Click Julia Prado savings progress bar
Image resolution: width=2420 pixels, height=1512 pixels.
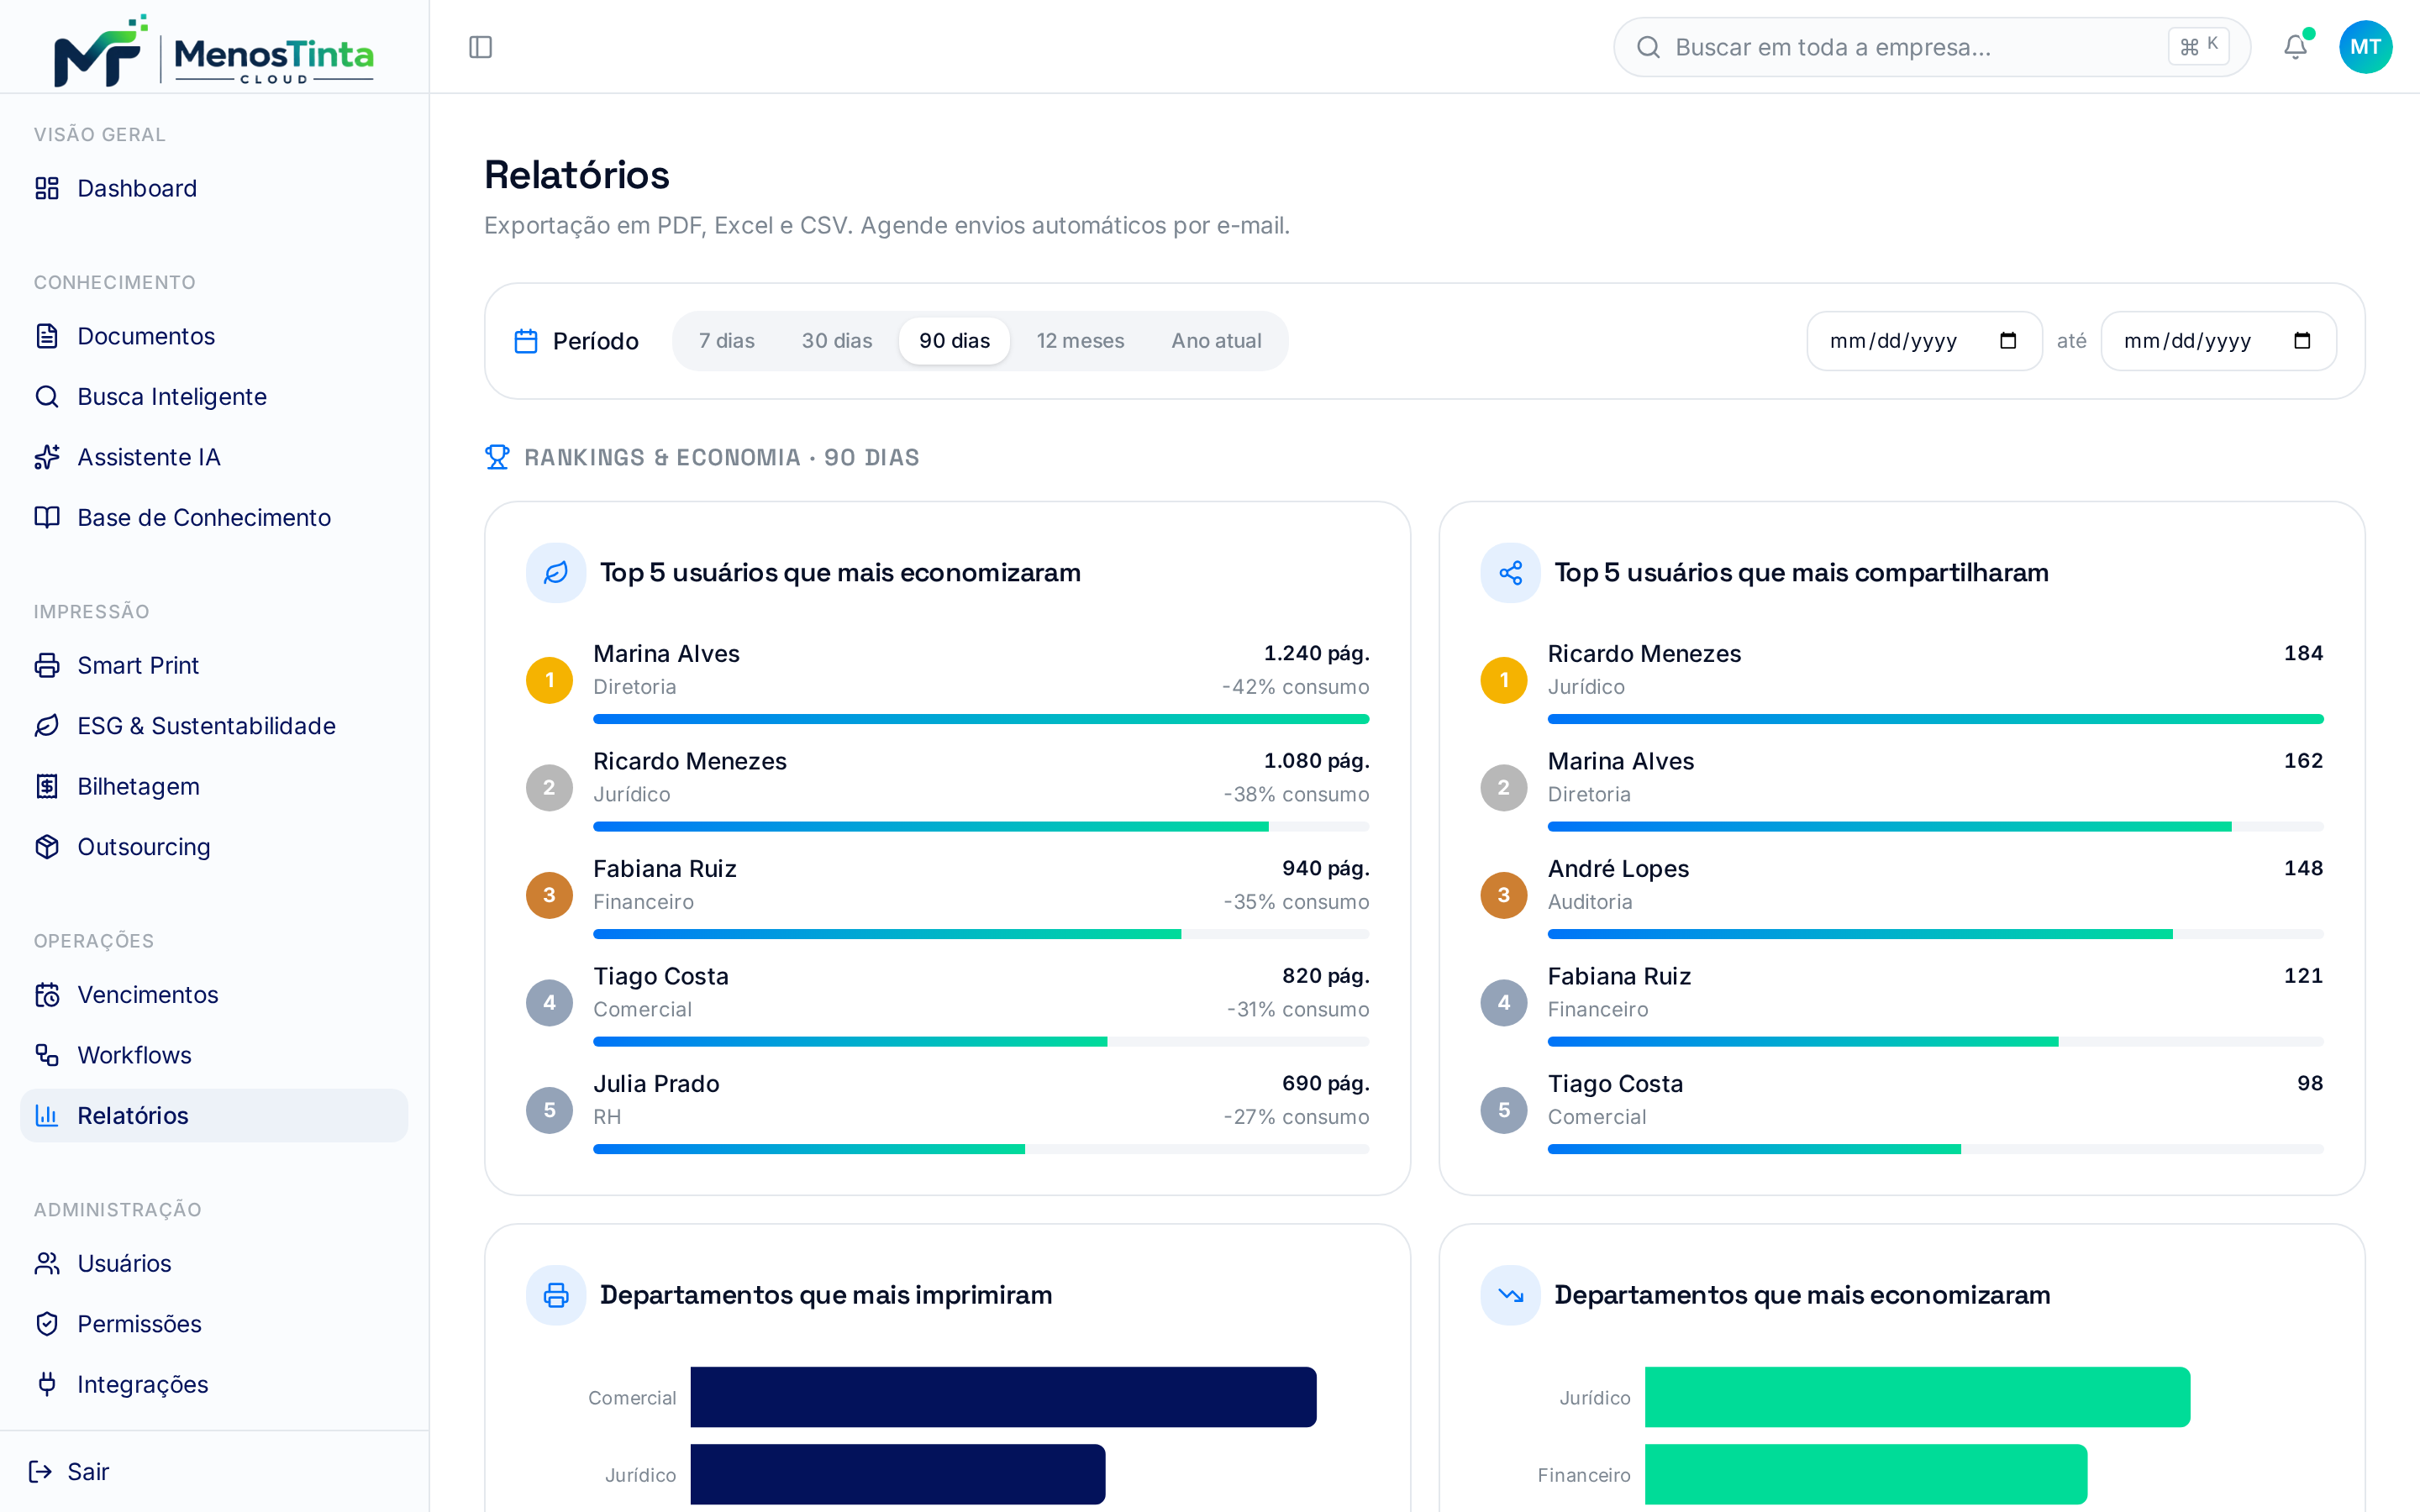tap(981, 1149)
